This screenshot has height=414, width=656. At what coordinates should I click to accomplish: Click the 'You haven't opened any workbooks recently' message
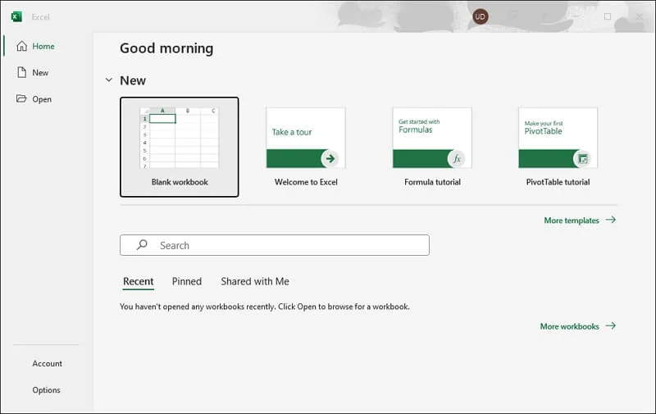[265, 307]
